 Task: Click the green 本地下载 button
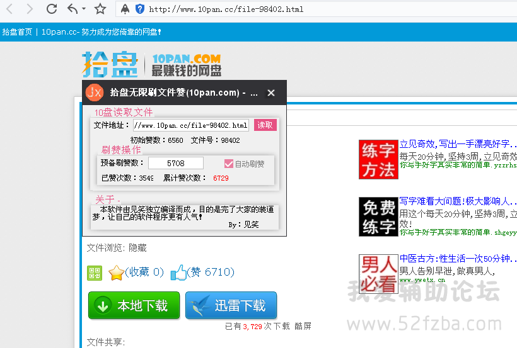pos(134,306)
